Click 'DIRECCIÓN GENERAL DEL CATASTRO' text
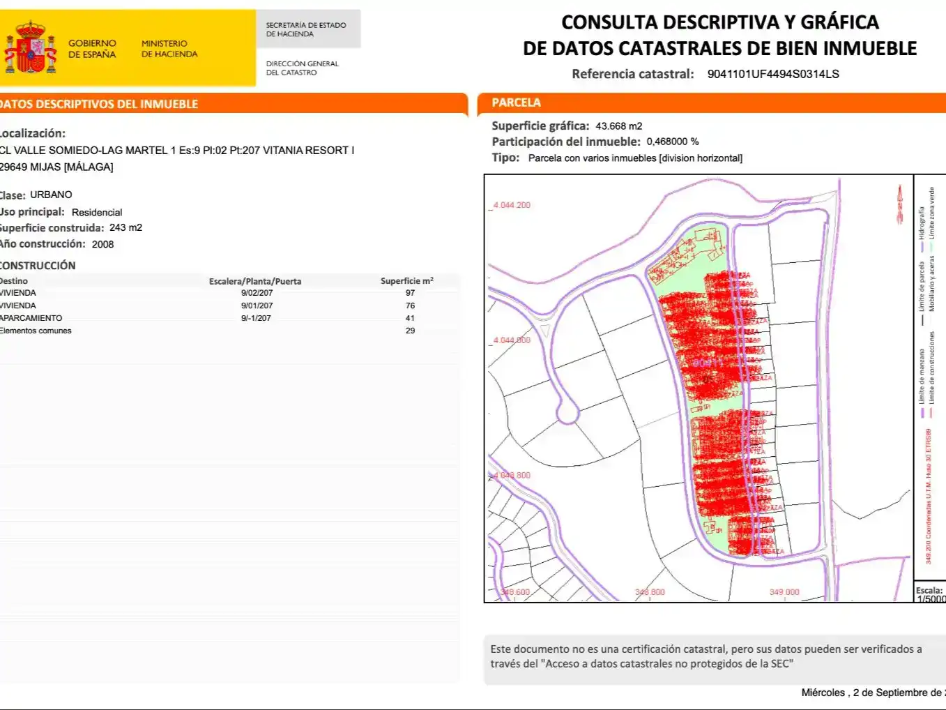Screen dimensions: 946x710 (302, 68)
